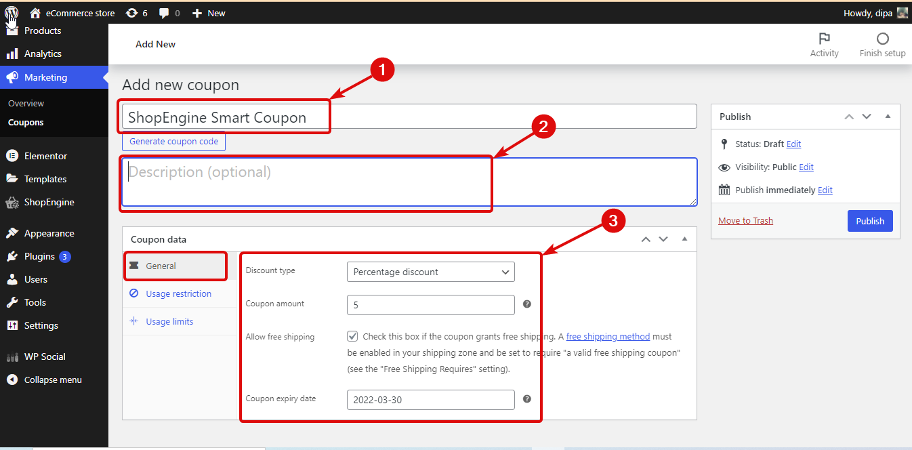Click the Tools wrench icon
Screen dimensions: 912x450
12,302
